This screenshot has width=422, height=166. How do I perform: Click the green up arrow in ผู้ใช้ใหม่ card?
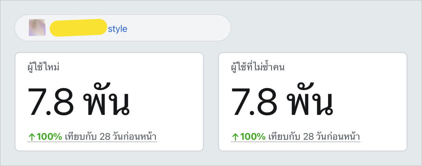click(31, 137)
